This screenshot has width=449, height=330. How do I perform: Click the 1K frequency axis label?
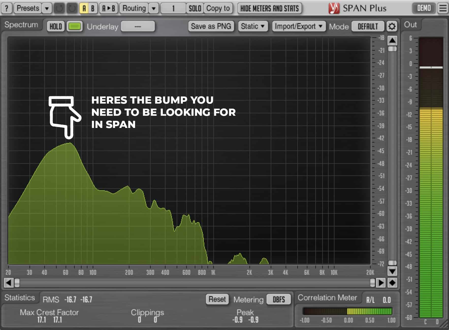[213, 273]
